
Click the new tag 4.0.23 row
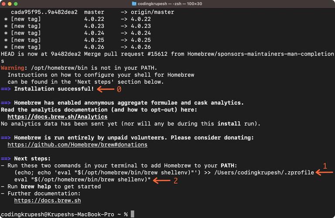(x=78, y=26)
